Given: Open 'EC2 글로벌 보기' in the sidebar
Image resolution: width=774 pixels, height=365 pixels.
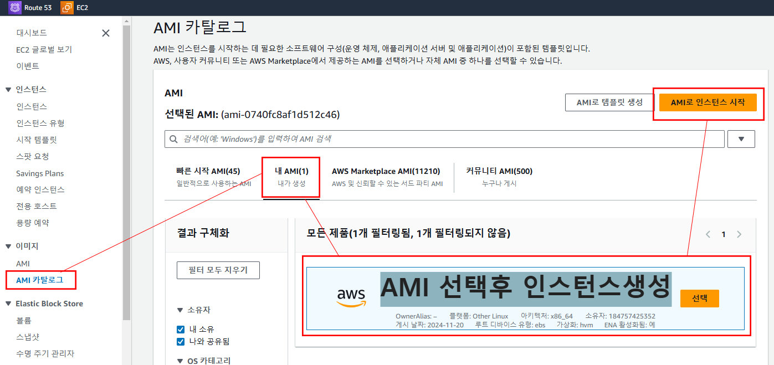Looking at the screenshot, I should [x=44, y=49].
